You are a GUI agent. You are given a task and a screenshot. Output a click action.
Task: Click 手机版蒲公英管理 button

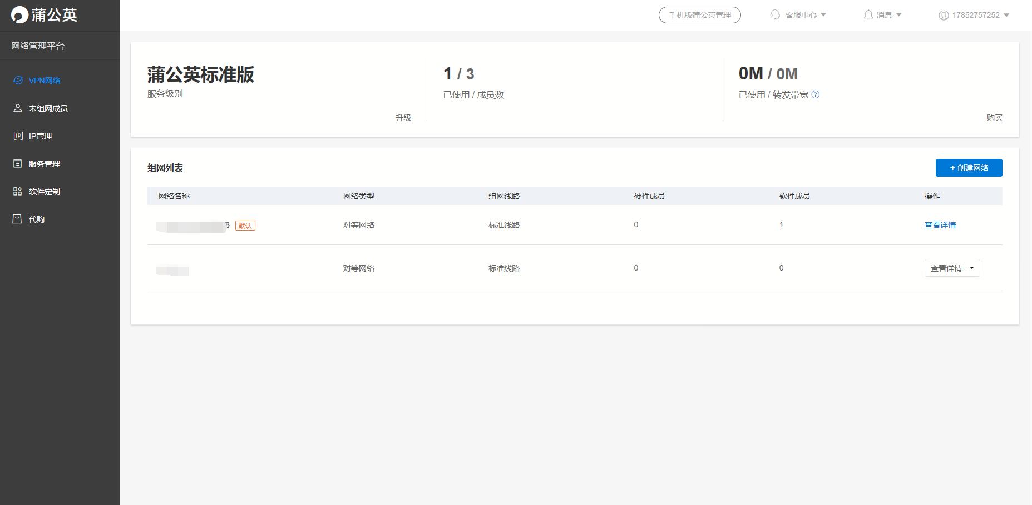pyautogui.click(x=700, y=15)
